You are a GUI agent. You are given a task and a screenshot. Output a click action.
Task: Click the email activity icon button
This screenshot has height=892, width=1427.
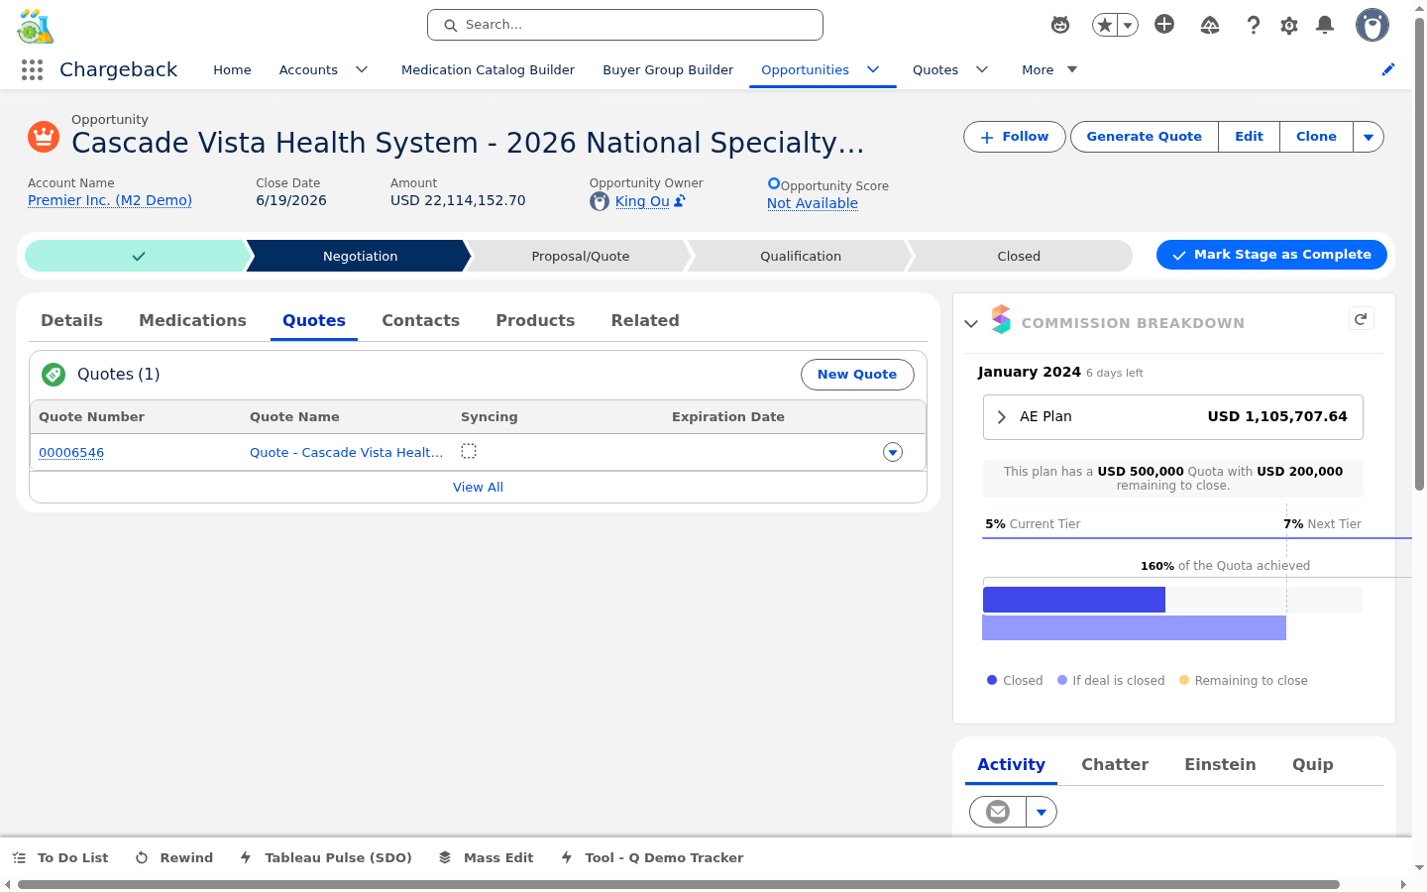click(x=998, y=812)
